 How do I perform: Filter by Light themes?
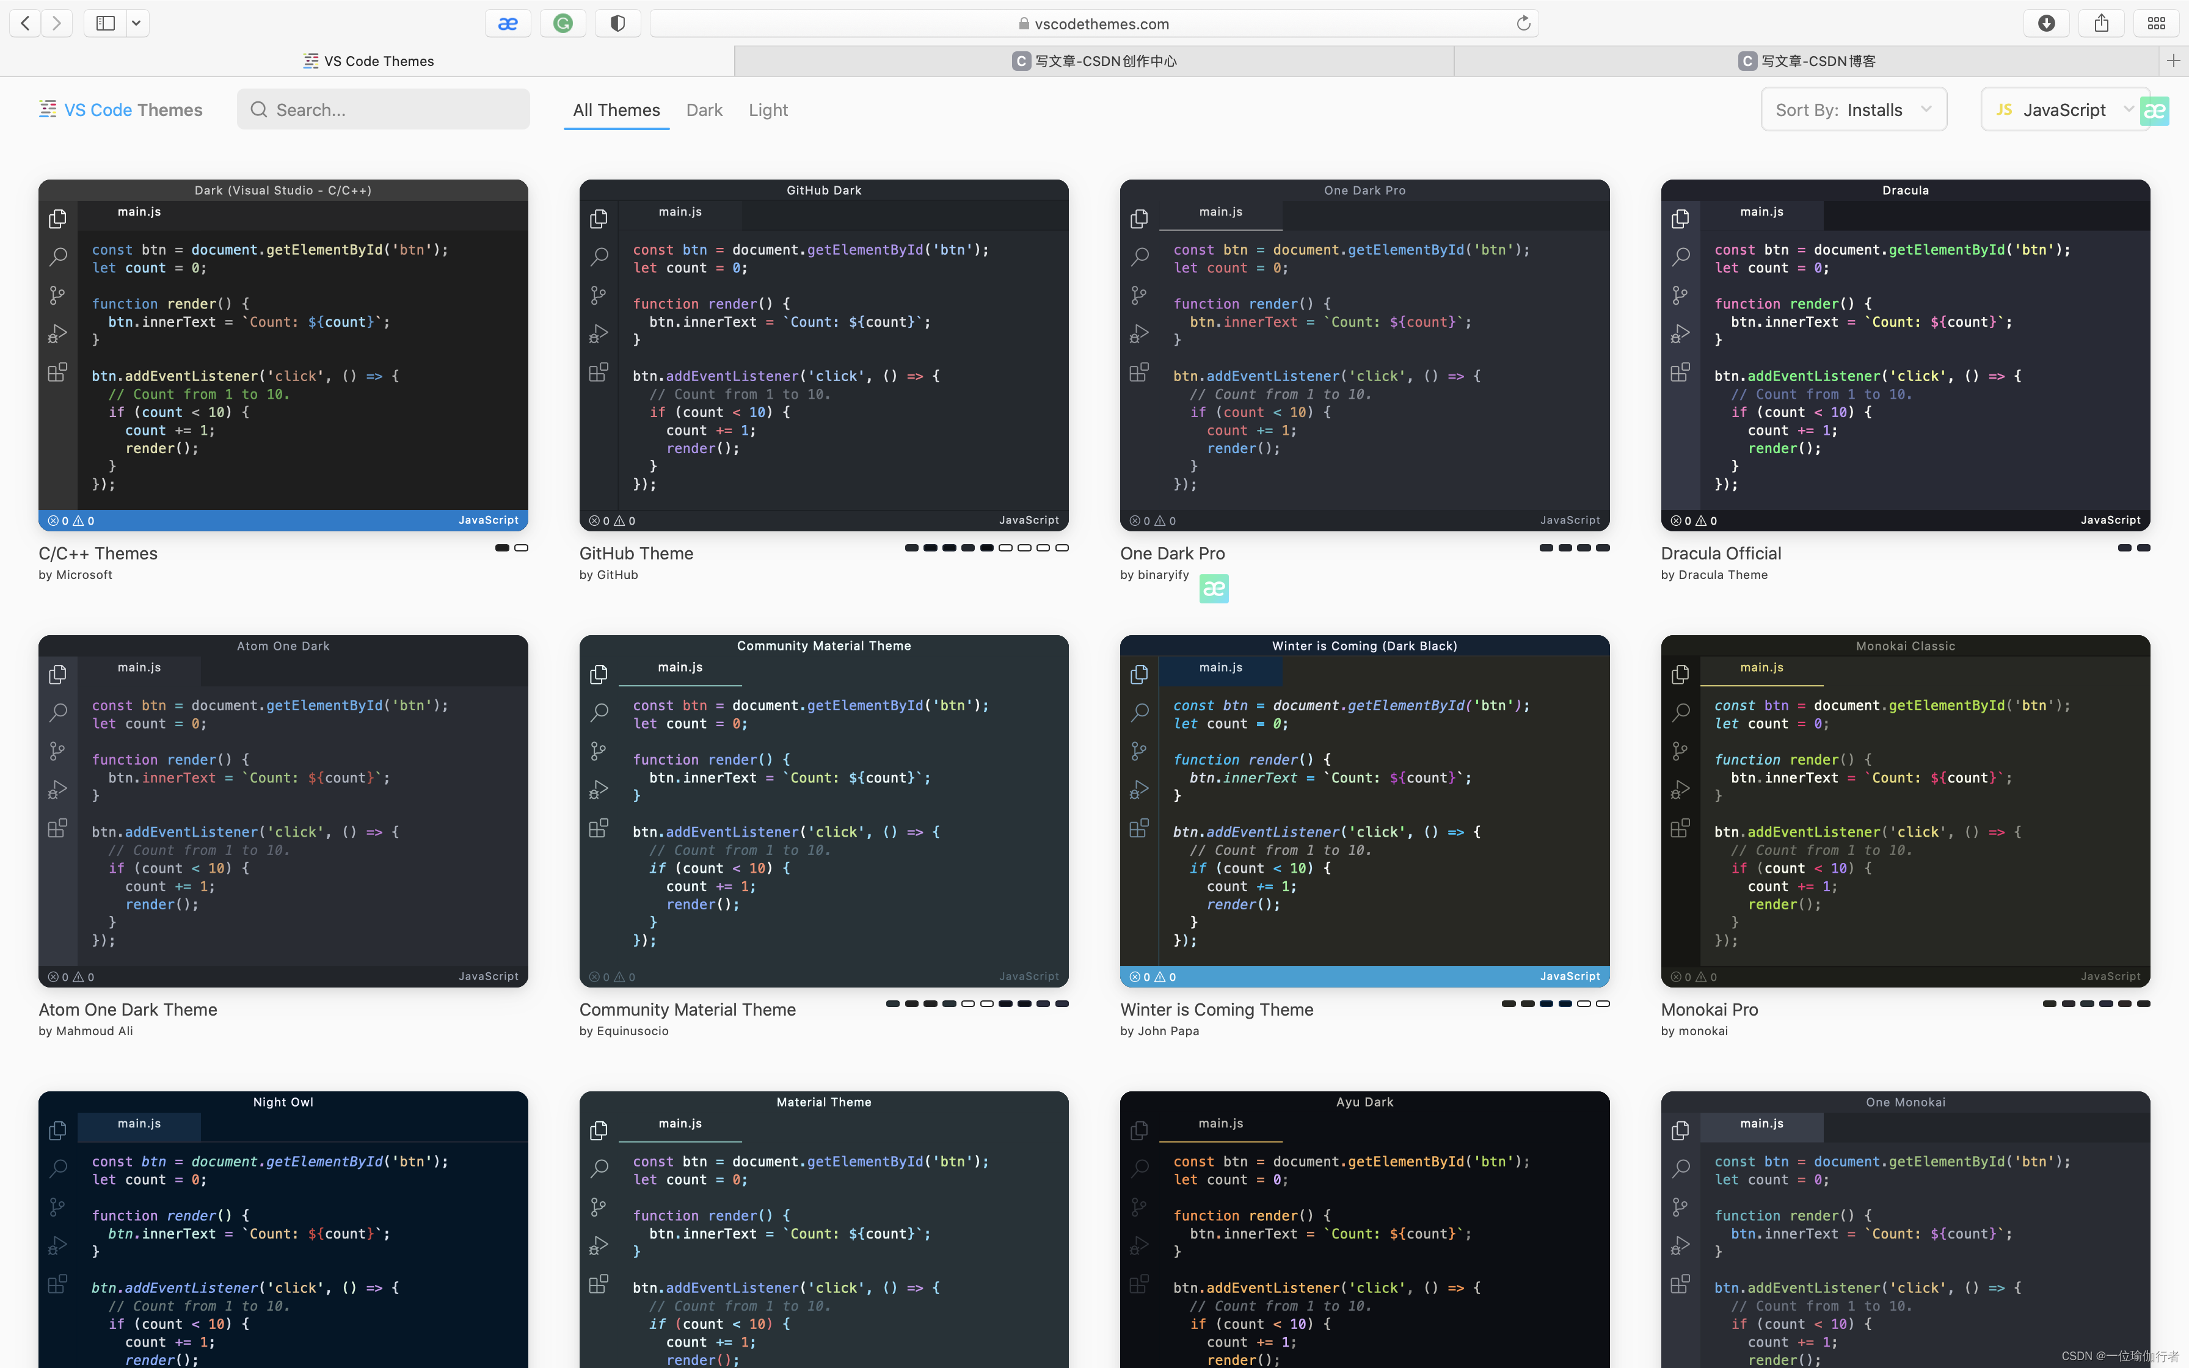768,109
